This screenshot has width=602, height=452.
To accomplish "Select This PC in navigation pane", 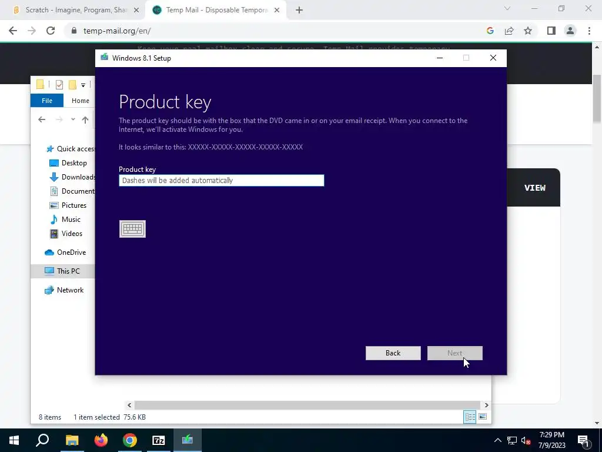I will (x=62, y=271).
